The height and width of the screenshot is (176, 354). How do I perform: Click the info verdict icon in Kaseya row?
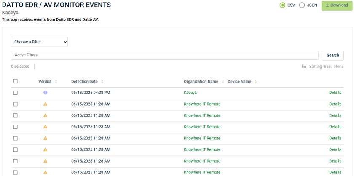coord(46,93)
